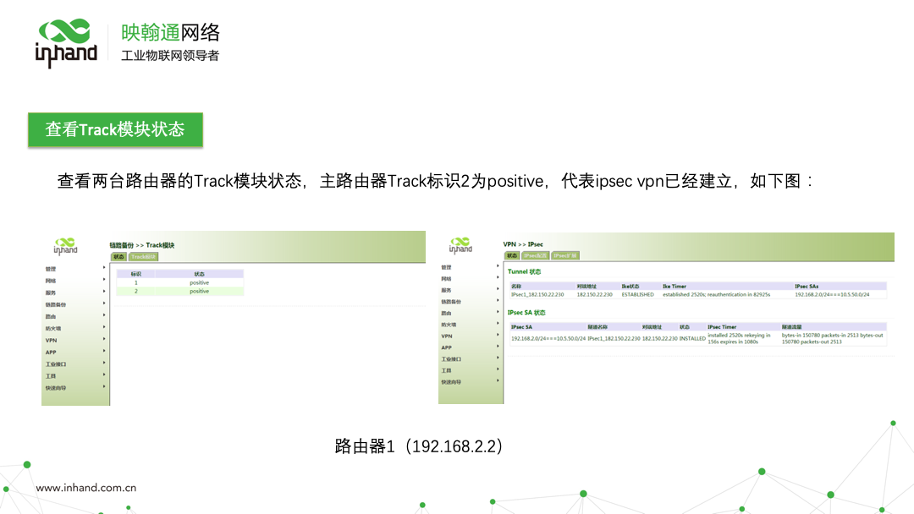The height and width of the screenshot is (514, 914).
Task: Click the ESTABLISHED Ike status cell
Action: (x=637, y=295)
